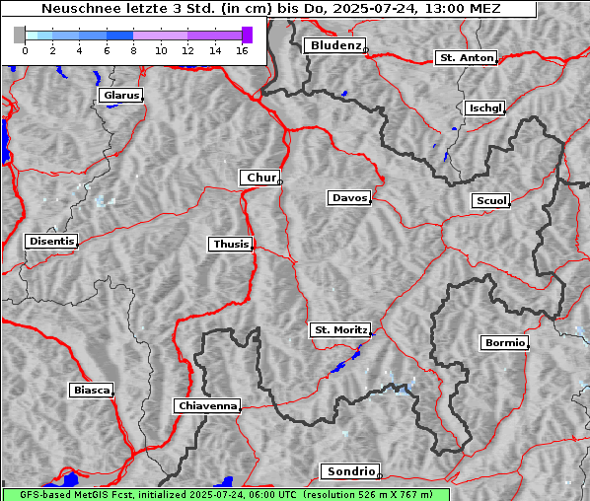The width and height of the screenshot is (590, 501).
Task: Click the Sondrio location marker circle
Action: (379, 476)
